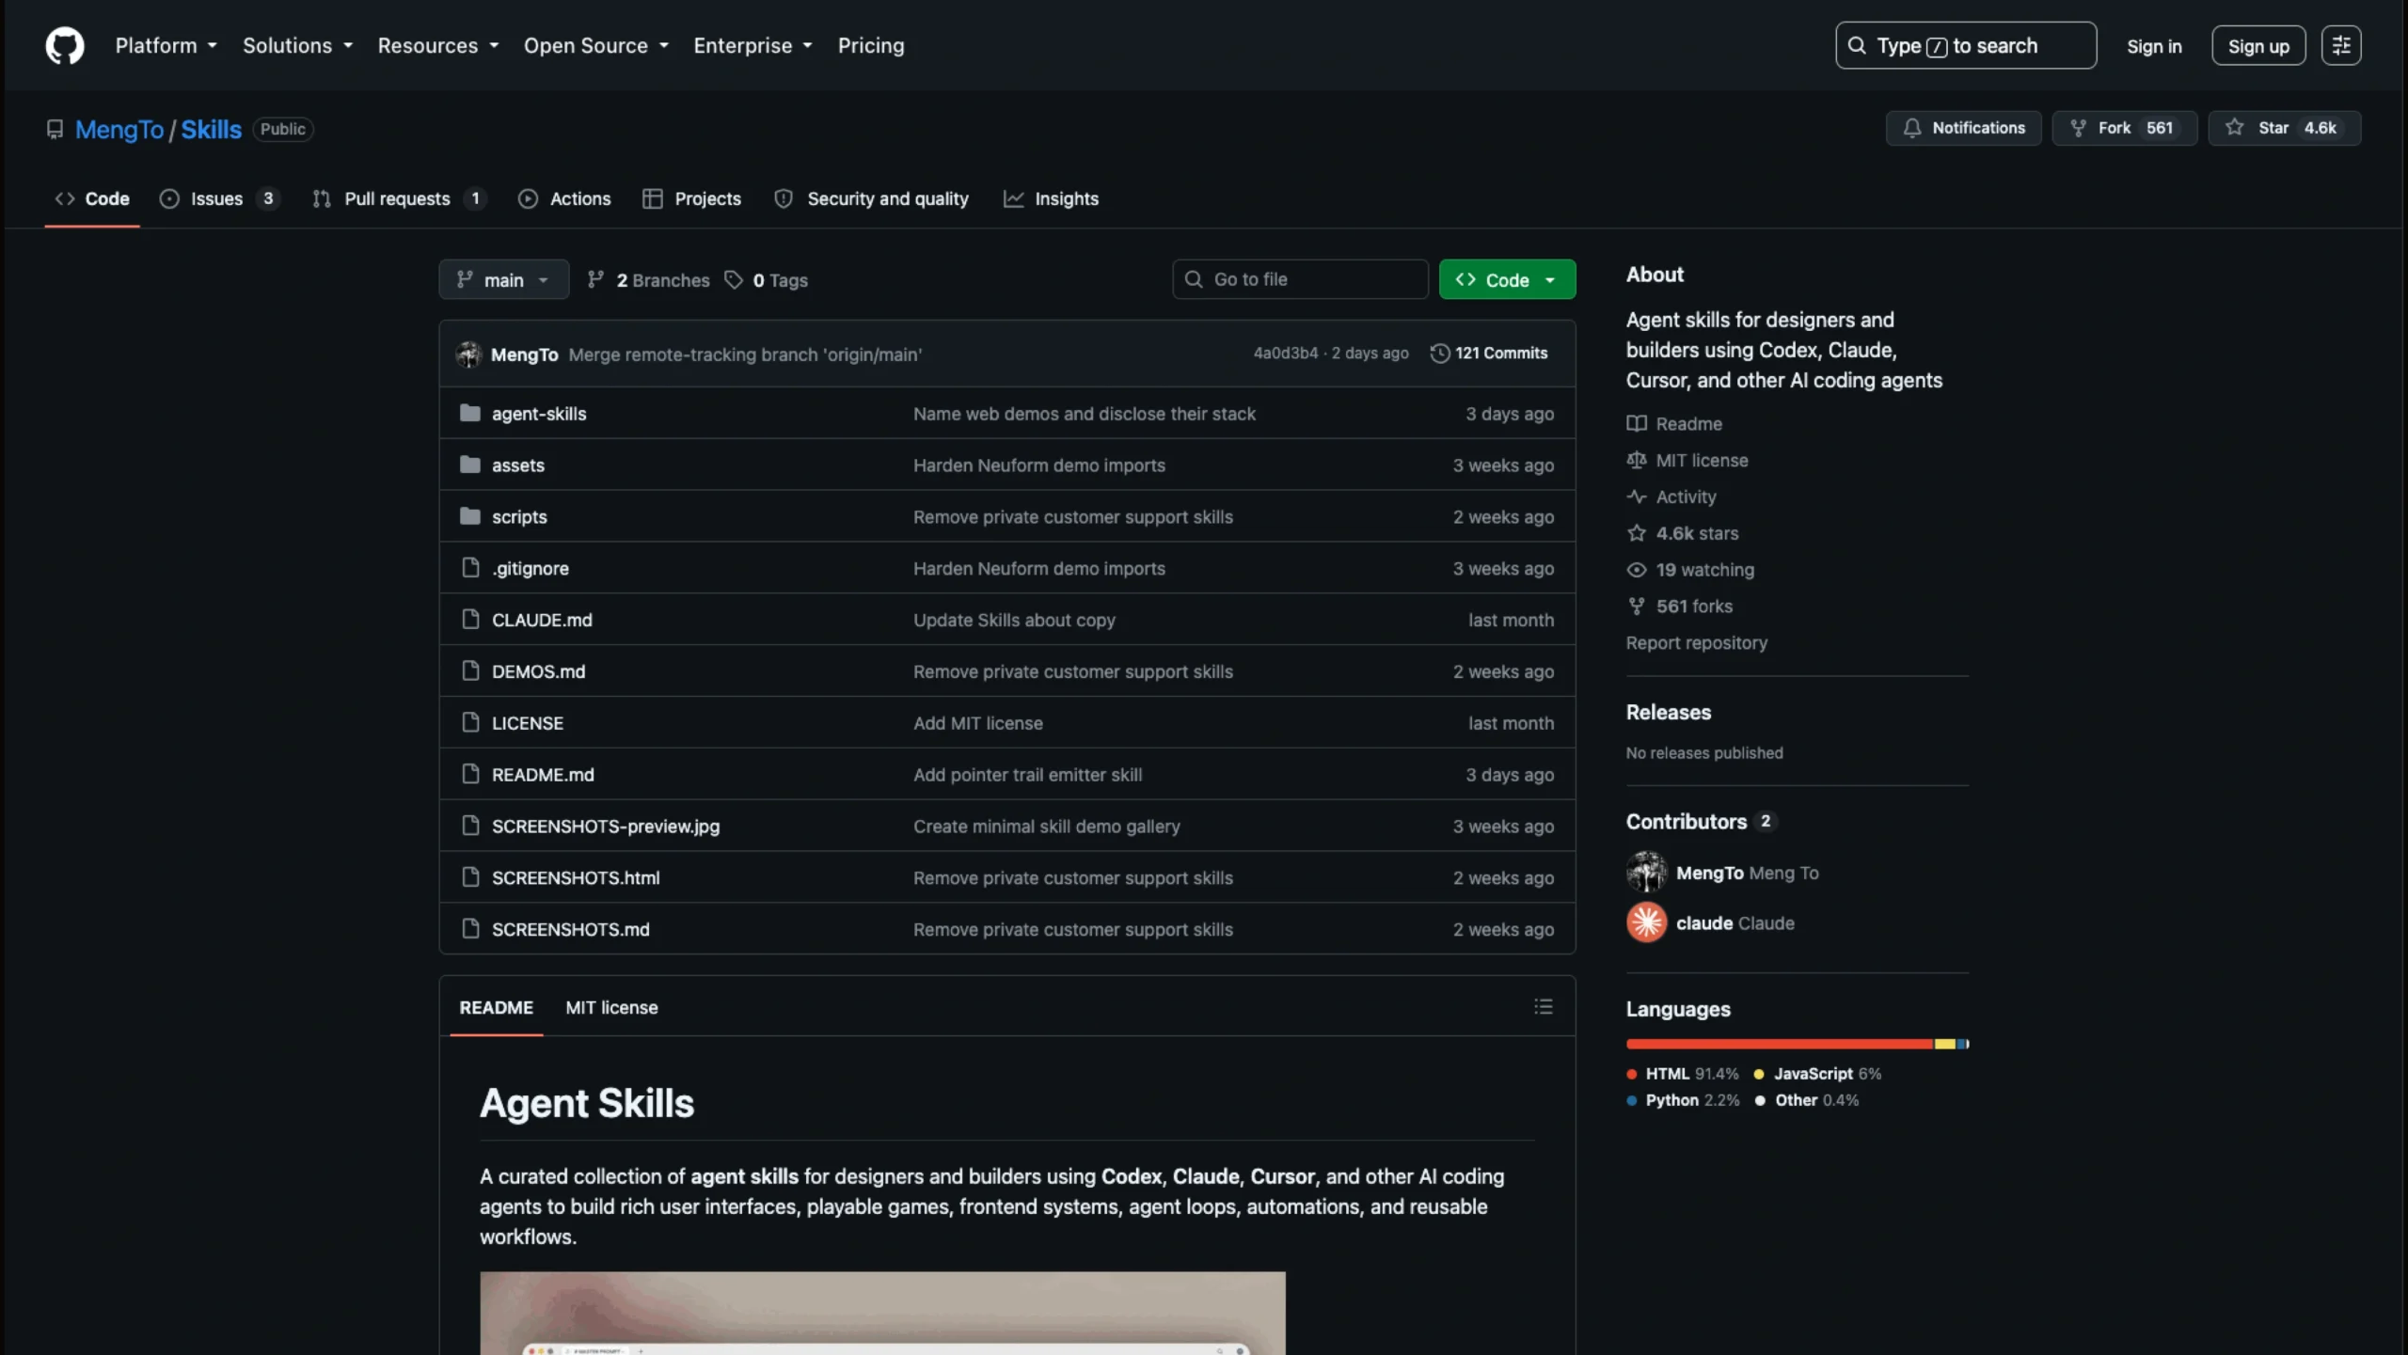Open the Projects tab
Screen dimensions: 2408x1355
pos(691,198)
